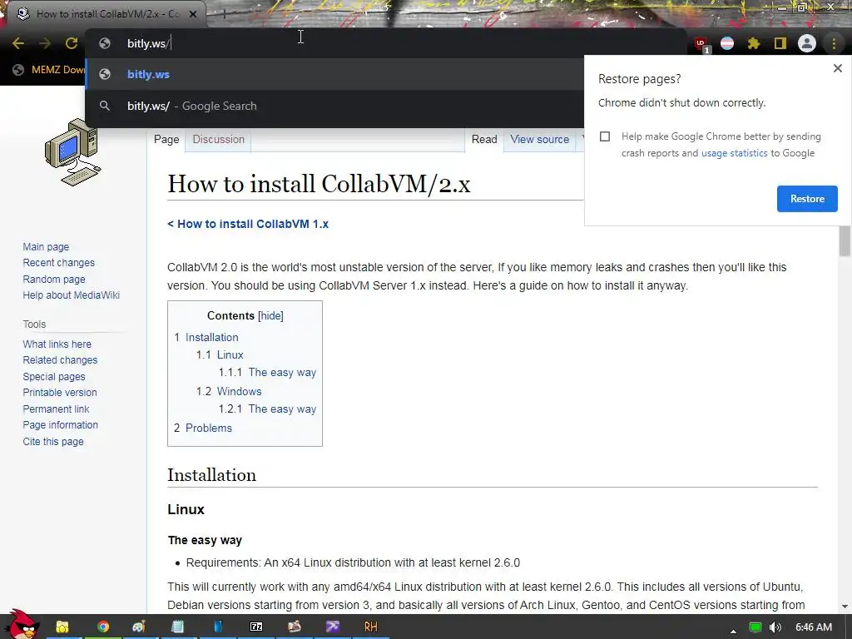
Task: Open Main page in sidebar
Action: pyautogui.click(x=46, y=246)
